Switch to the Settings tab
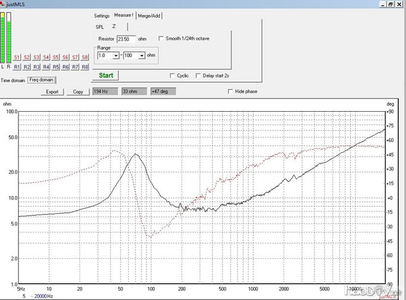 101,16
